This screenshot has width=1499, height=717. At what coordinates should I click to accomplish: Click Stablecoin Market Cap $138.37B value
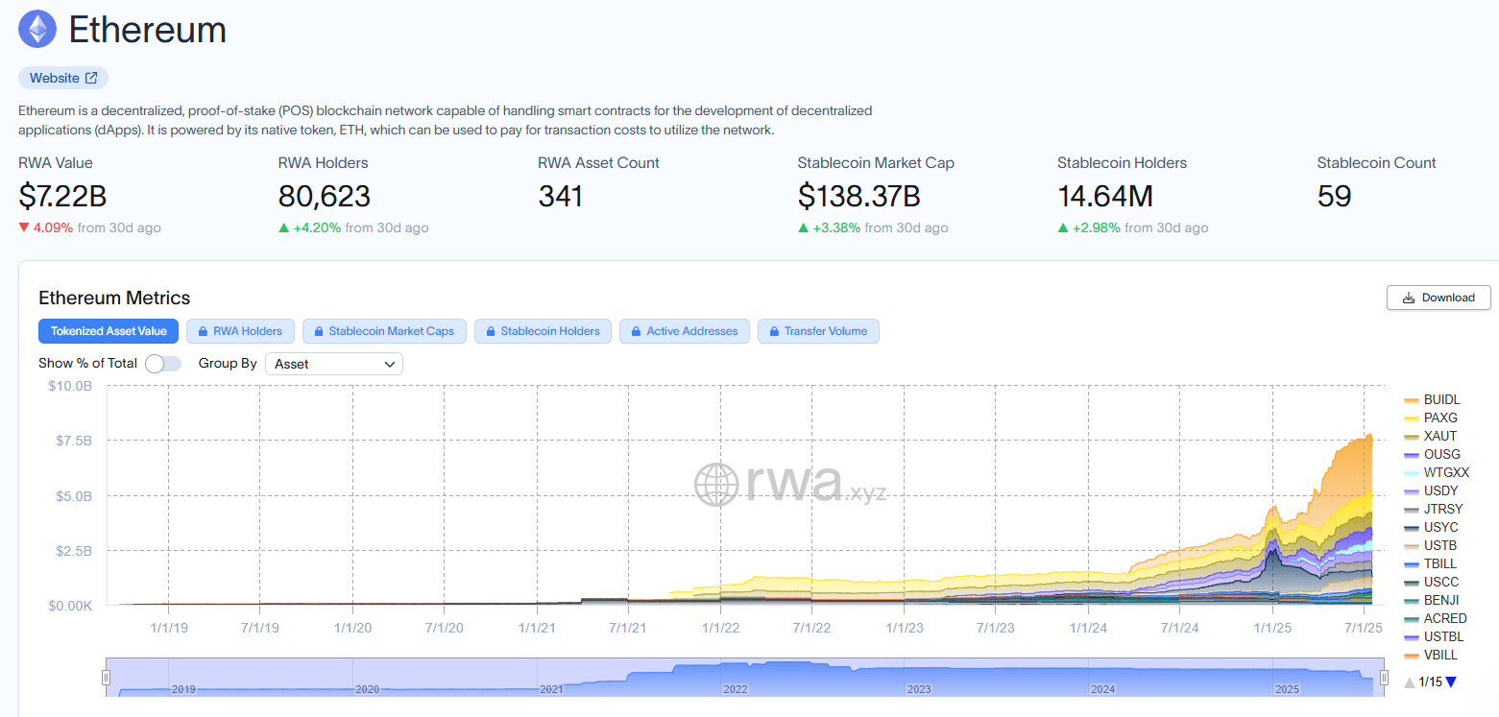[859, 196]
